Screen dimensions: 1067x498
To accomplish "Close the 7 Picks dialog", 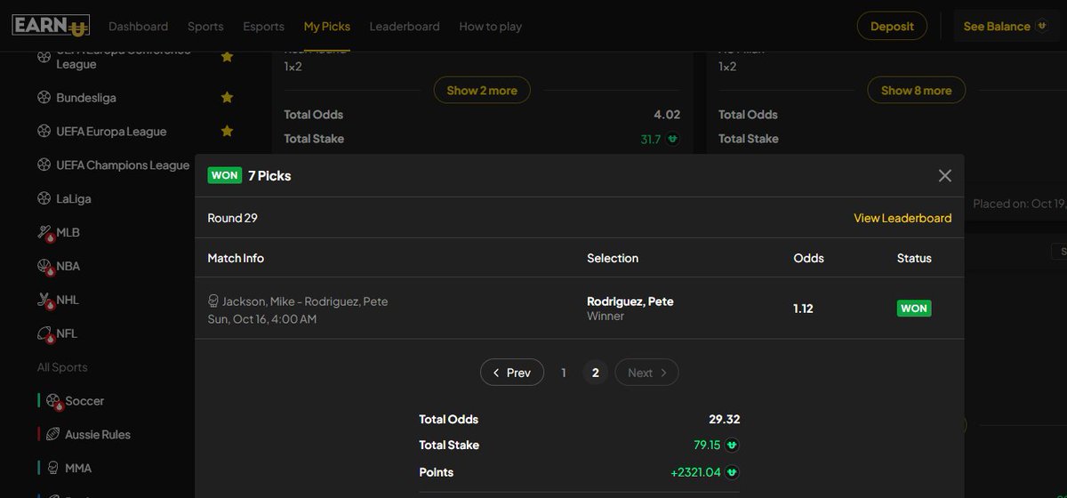I will coord(945,176).
